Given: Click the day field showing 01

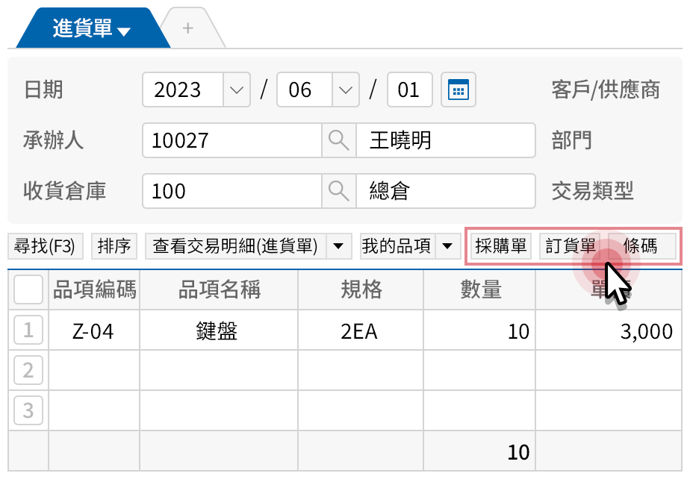Looking at the screenshot, I should (x=409, y=89).
